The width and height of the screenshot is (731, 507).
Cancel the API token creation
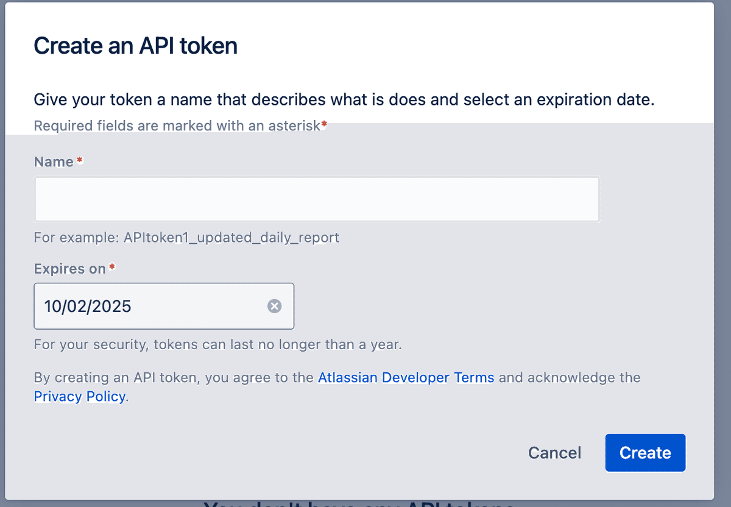(x=554, y=453)
